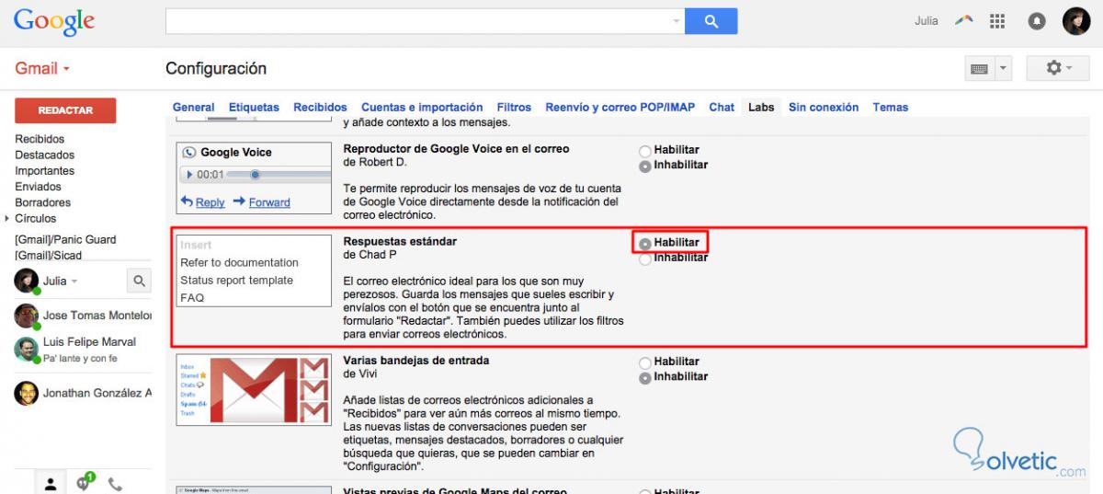Switch to the Etiquetas tab

click(x=254, y=108)
